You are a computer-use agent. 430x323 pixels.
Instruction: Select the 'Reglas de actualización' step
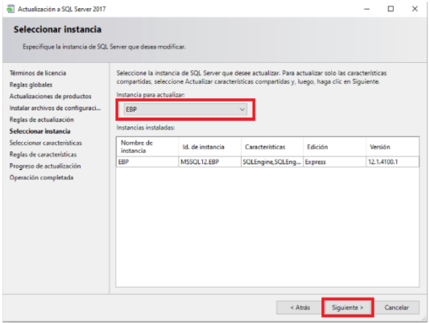coord(42,120)
